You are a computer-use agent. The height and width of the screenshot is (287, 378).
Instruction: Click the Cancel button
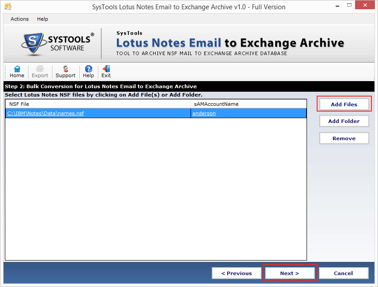[x=344, y=273]
